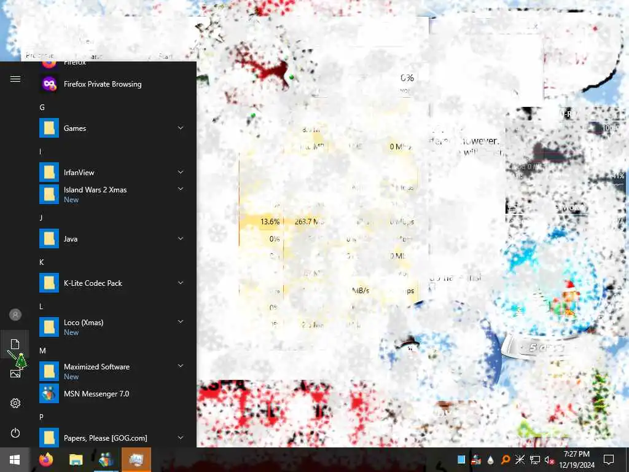Open Firefox from the taskbar
Image resolution: width=629 pixels, height=472 pixels.
(x=46, y=460)
